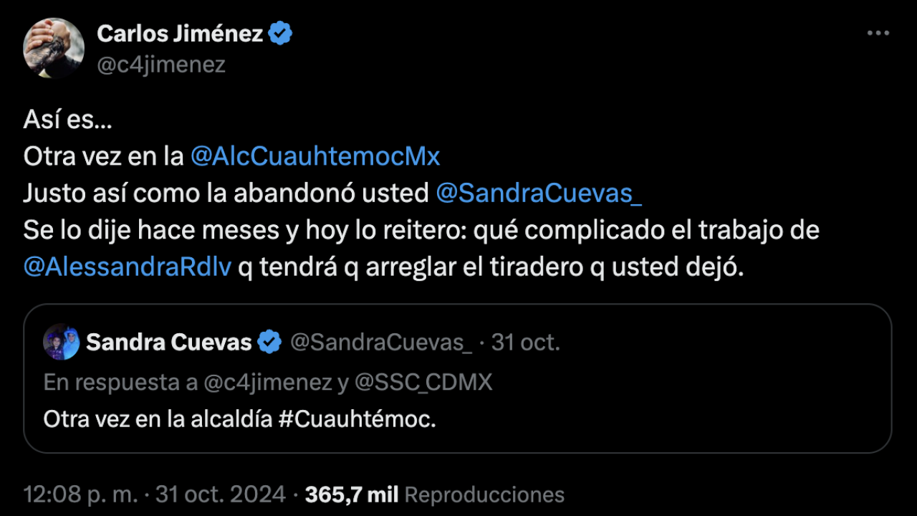The width and height of the screenshot is (917, 516).
Task: Open the #Cuauhtémoc hashtag
Action: [357, 419]
